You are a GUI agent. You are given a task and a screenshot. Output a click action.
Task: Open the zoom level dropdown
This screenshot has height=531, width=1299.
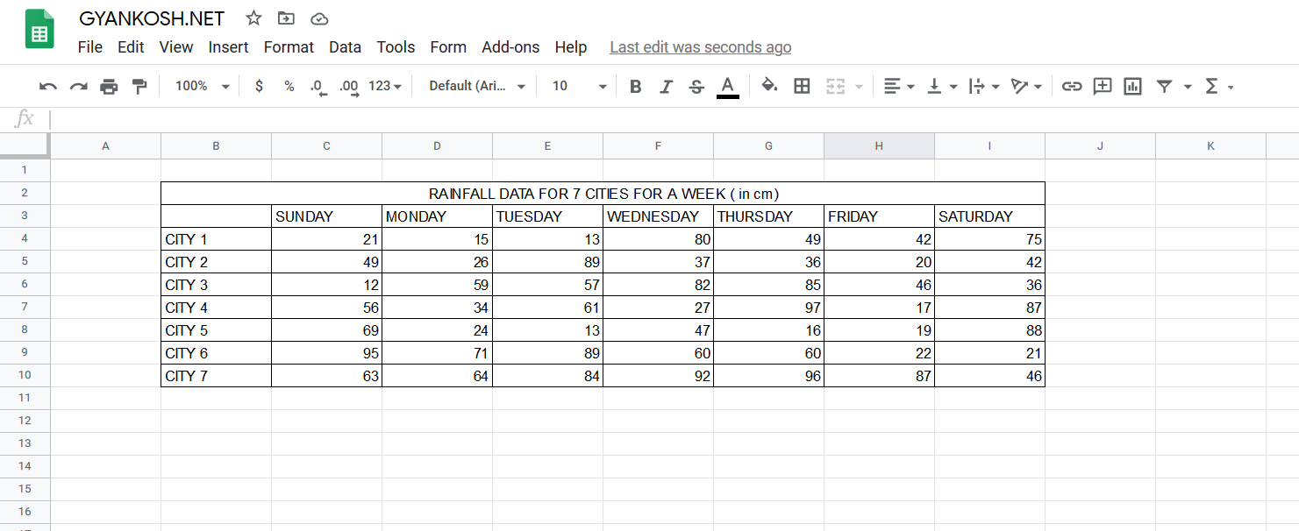click(x=200, y=86)
